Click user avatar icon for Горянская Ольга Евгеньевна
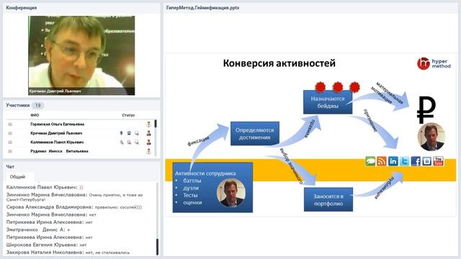Viewport: 461px width, 259px height. click(x=149, y=124)
